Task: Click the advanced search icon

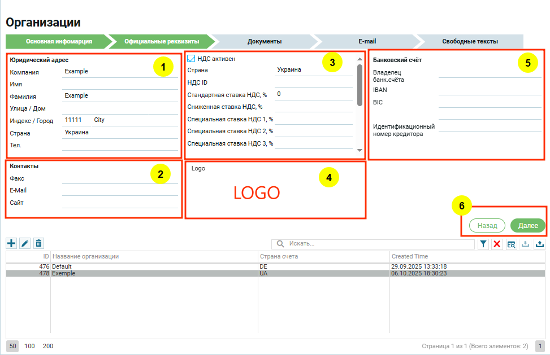Action: [511, 244]
